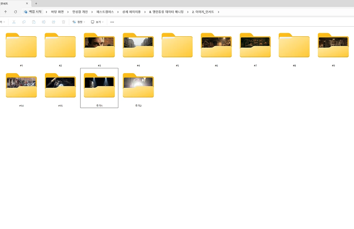Click 백업 시작 backup button
Image resolution: width=354 pixels, height=229 pixels.
(33, 12)
